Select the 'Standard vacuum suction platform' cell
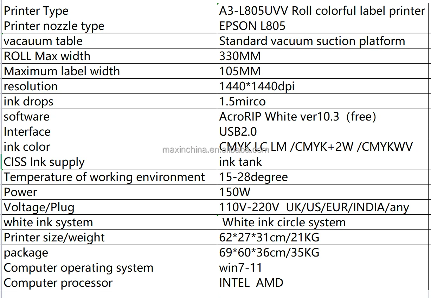 (x=312, y=41)
